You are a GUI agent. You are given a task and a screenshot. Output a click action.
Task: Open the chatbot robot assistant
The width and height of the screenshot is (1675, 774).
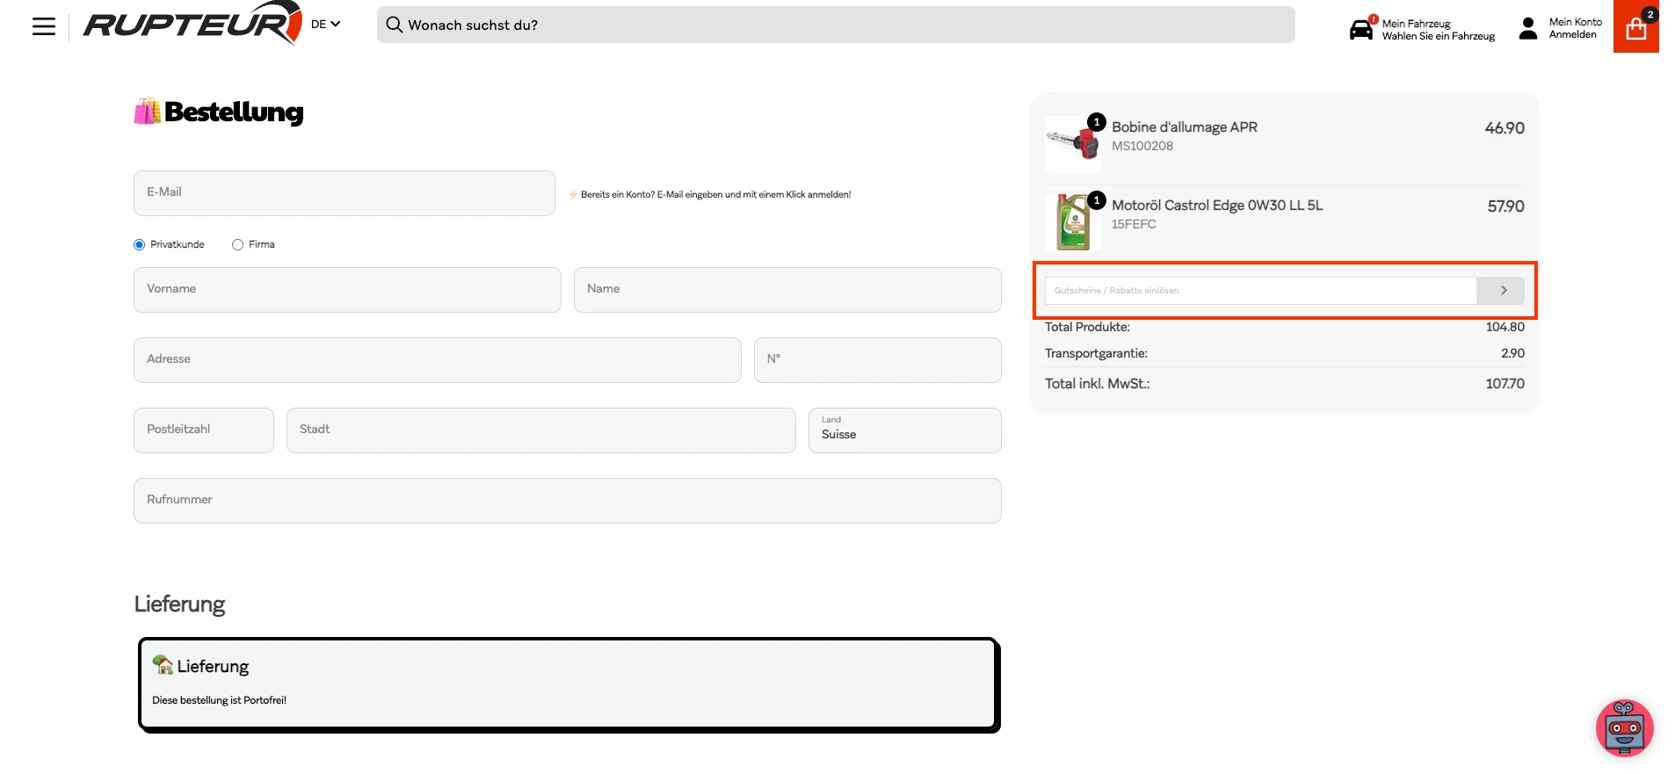coord(1624,727)
